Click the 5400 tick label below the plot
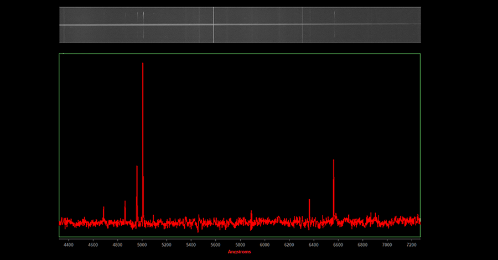498x260 pixels. point(191,244)
